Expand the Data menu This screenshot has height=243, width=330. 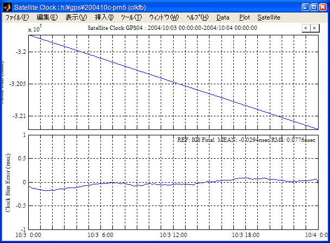[223, 17]
